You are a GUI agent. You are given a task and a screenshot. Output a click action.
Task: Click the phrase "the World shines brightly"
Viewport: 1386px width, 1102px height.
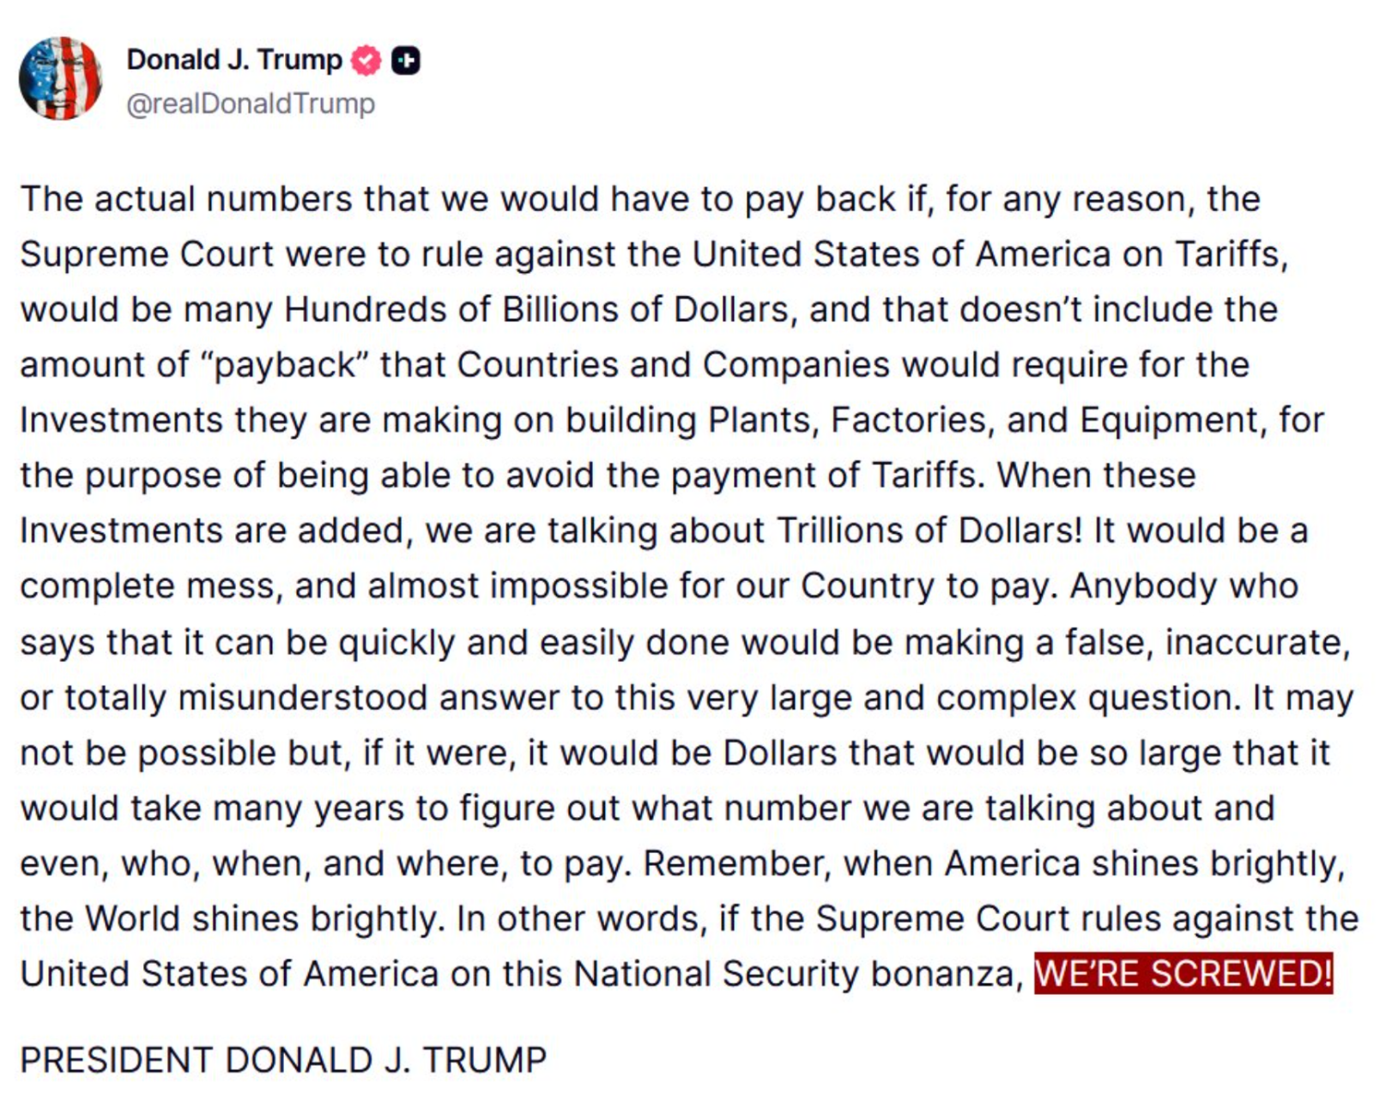click(x=228, y=919)
